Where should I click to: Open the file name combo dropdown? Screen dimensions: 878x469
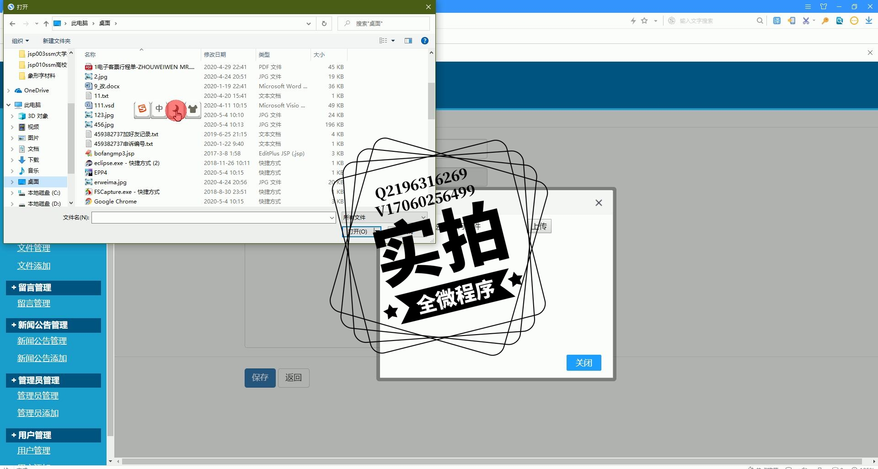click(x=332, y=218)
